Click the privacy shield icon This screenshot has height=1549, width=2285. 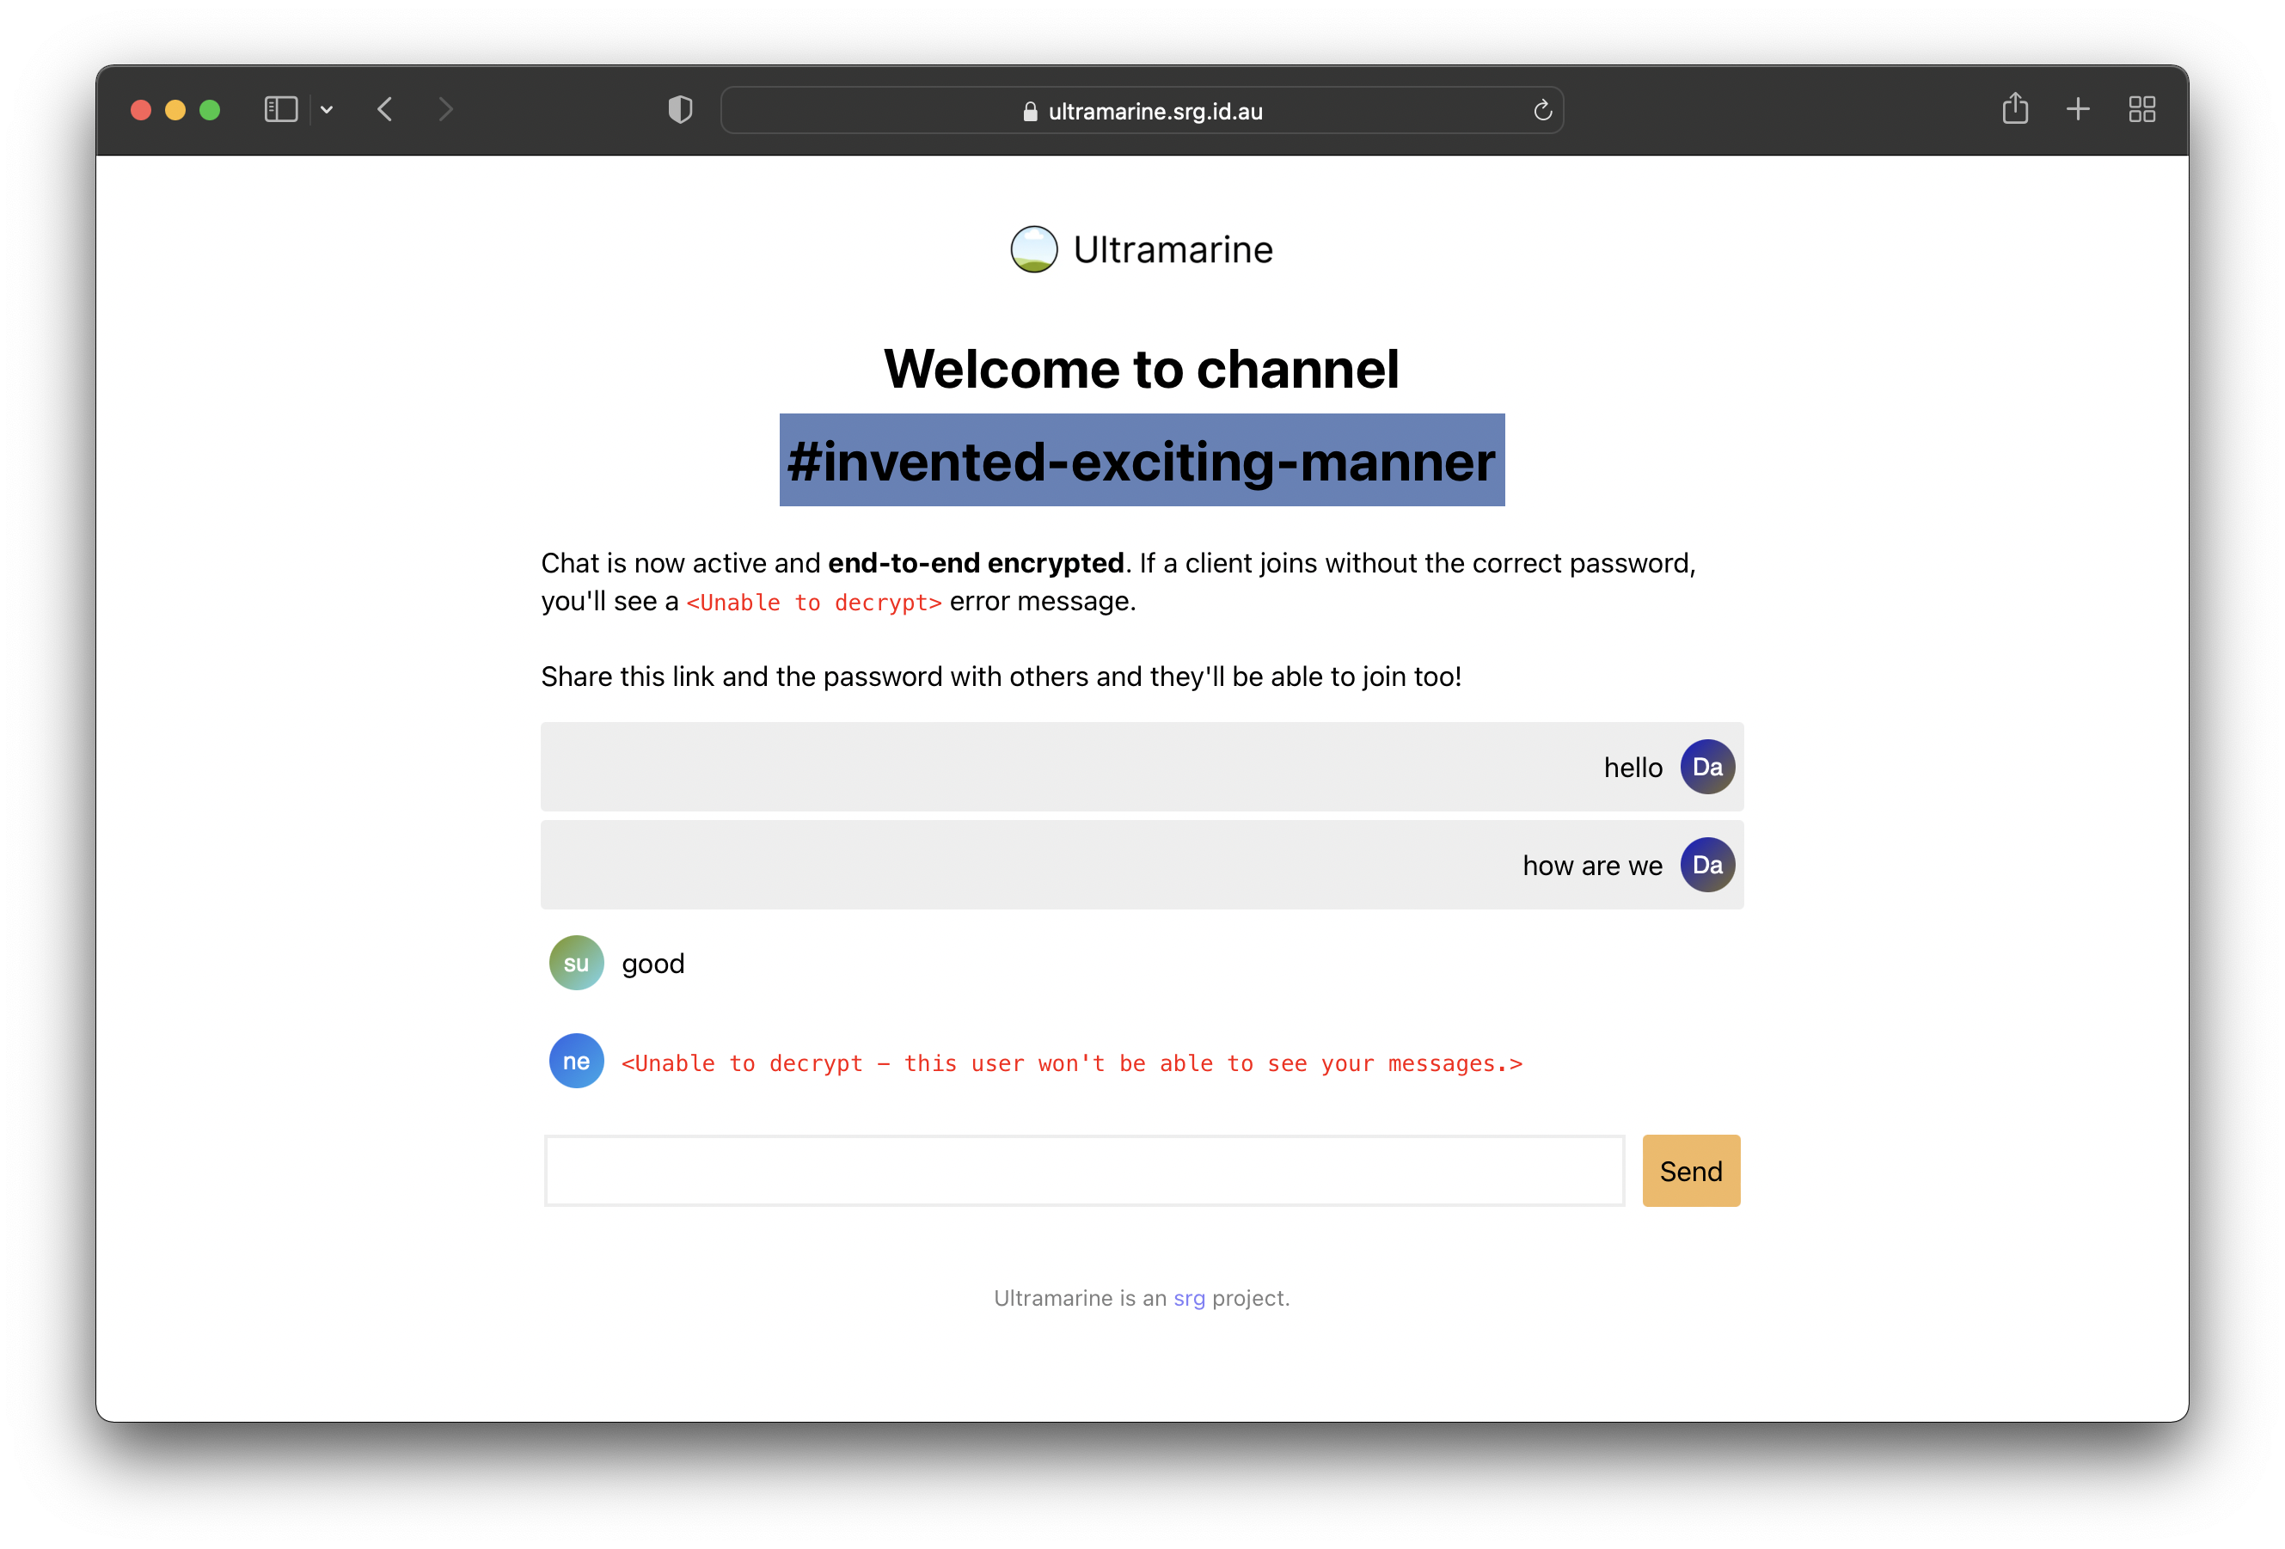(x=678, y=109)
